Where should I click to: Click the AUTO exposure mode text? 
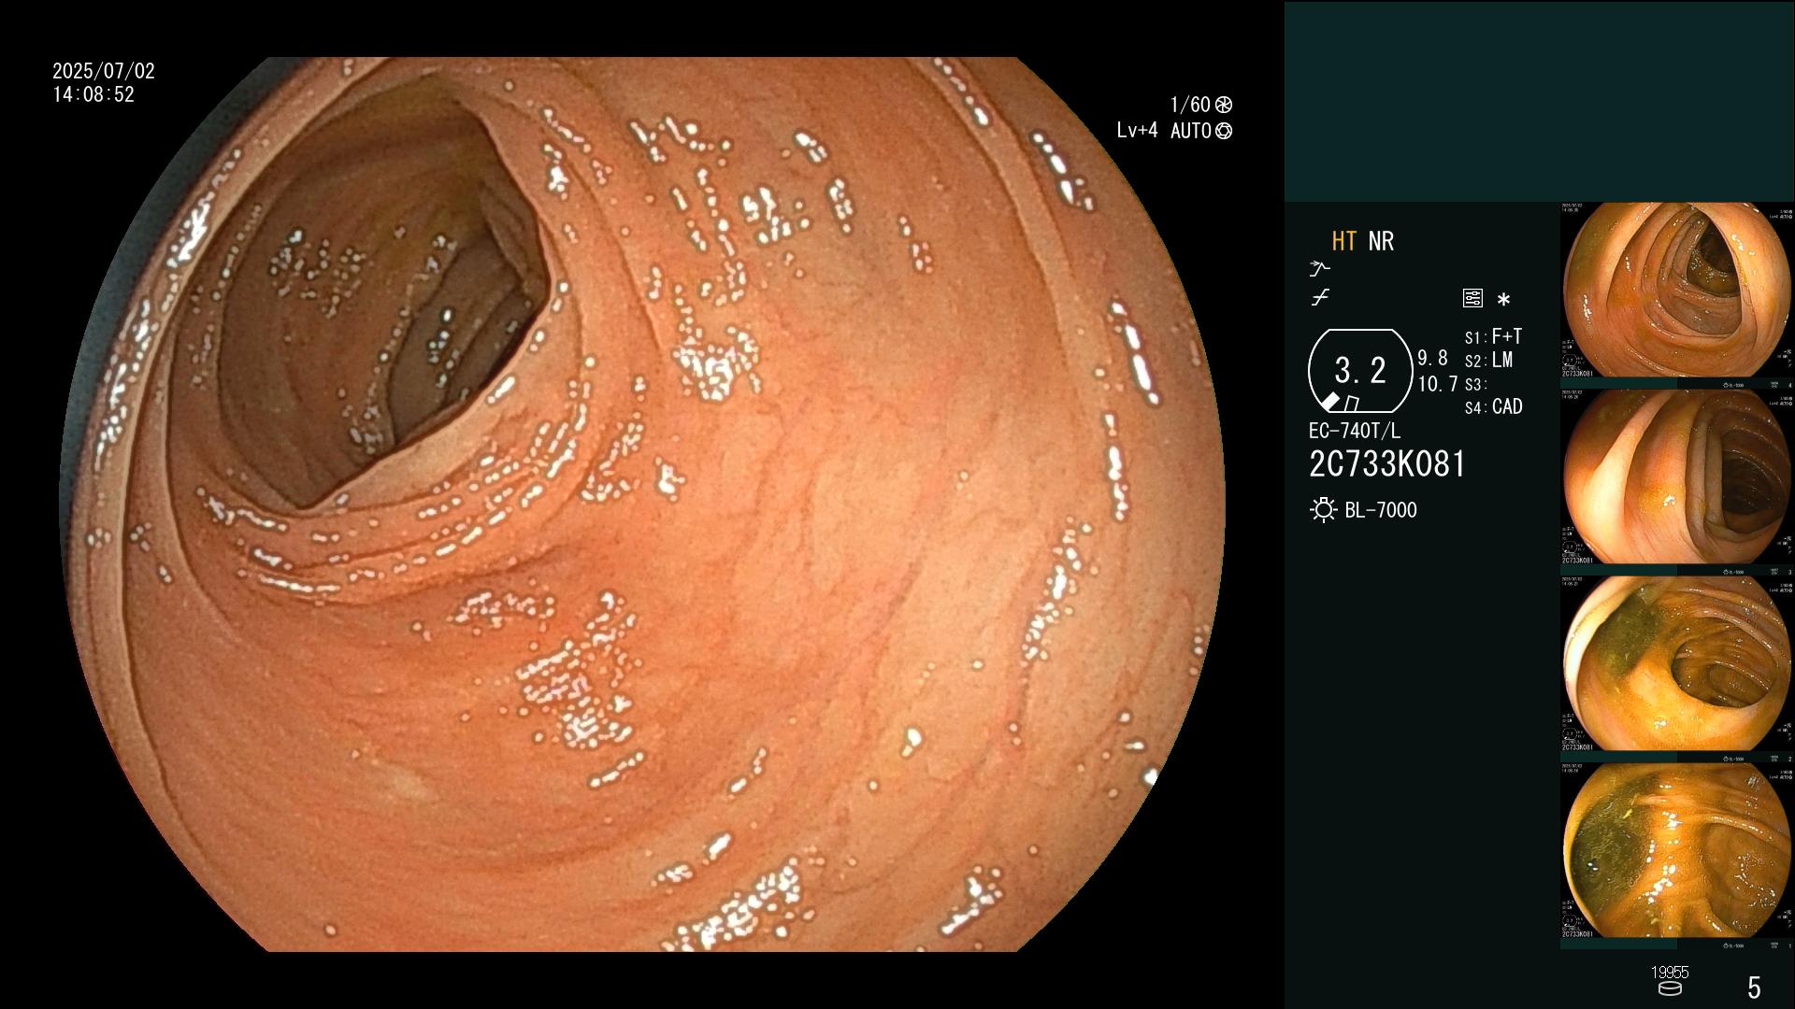pos(1190,131)
